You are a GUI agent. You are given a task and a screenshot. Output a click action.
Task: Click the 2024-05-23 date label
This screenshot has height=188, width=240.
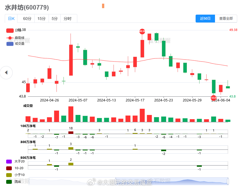pyautogui.click(x=164, y=100)
